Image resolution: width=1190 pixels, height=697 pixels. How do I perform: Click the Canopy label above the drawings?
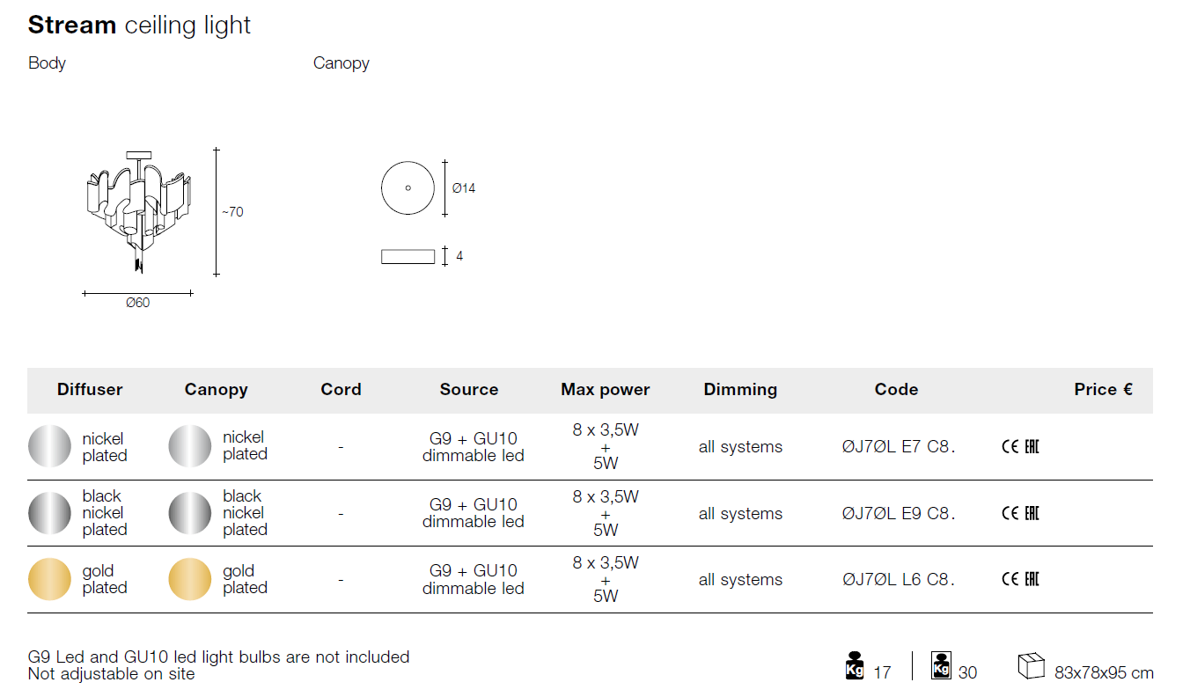point(342,63)
